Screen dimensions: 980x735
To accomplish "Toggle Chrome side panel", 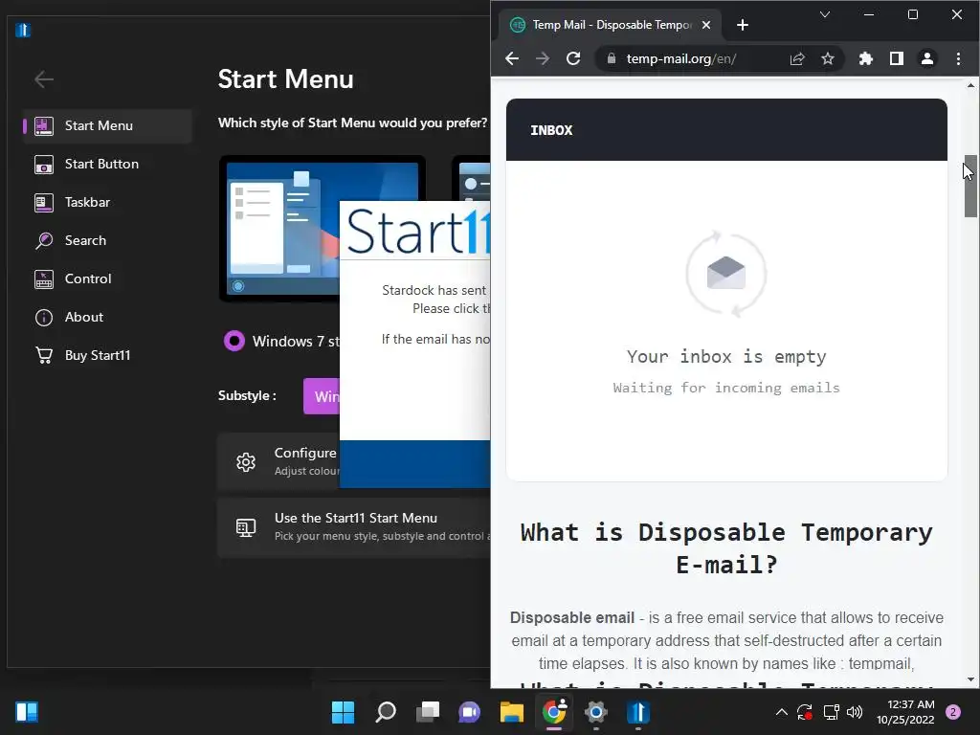I will (896, 58).
